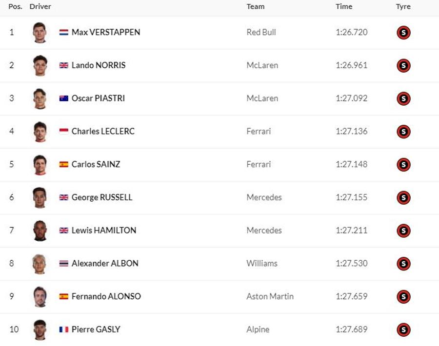Click the Aston Martin team label
439x346 pixels.
click(270, 296)
